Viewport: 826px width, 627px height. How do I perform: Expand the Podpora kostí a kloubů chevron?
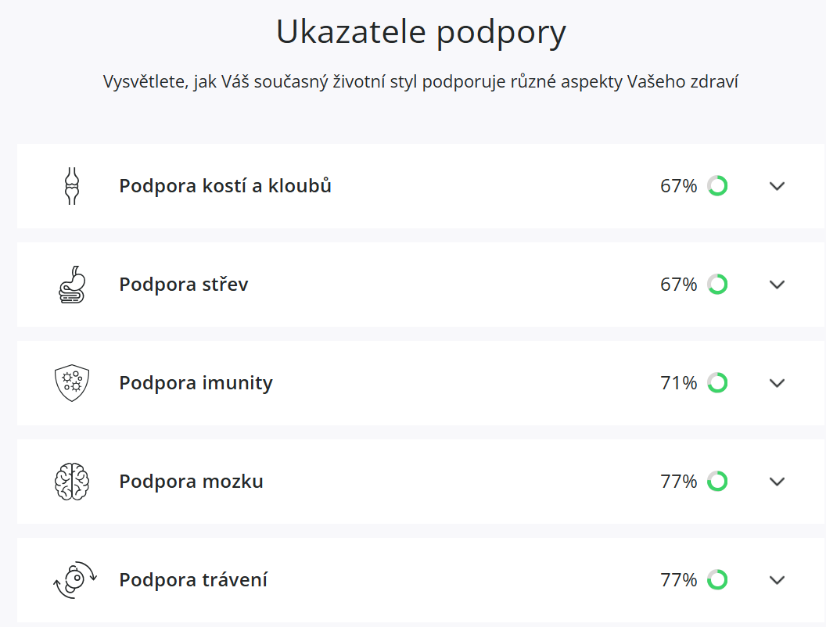777,186
